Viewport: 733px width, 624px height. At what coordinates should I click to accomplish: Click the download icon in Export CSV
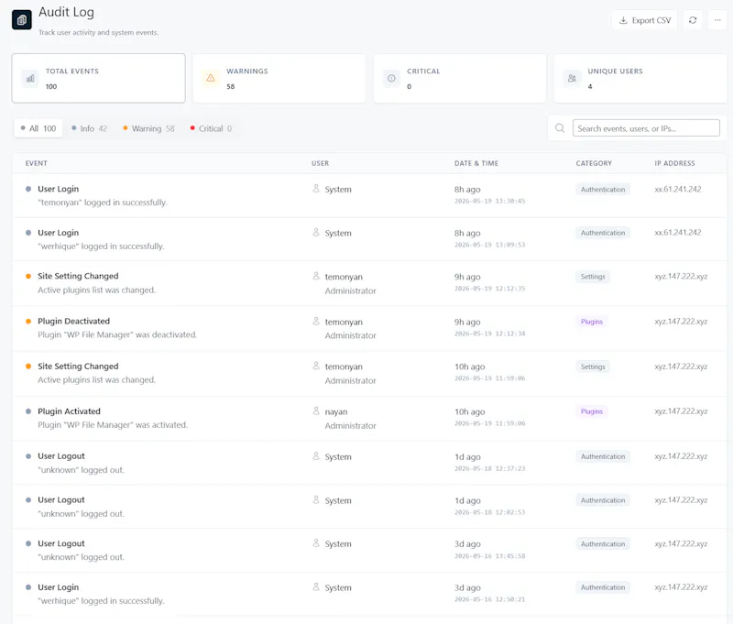pyautogui.click(x=623, y=20)
